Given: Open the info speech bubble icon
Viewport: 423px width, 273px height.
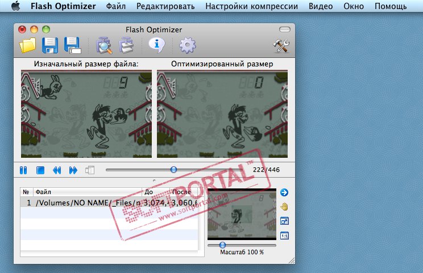Looking at the screenshot, I should pyautogui.click(x=157, y=45).
